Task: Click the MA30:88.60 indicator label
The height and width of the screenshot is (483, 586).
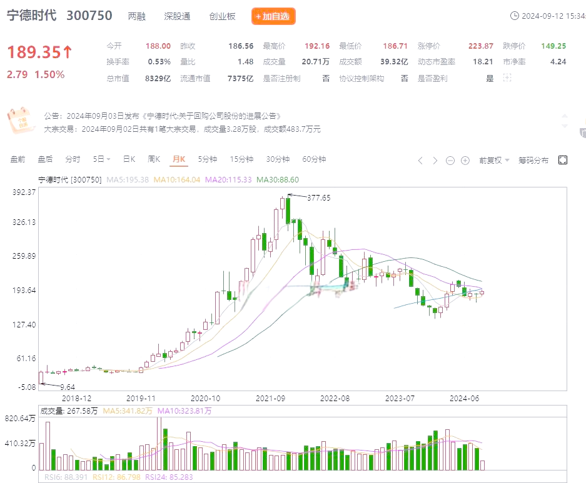Action: tap(278, 180)
